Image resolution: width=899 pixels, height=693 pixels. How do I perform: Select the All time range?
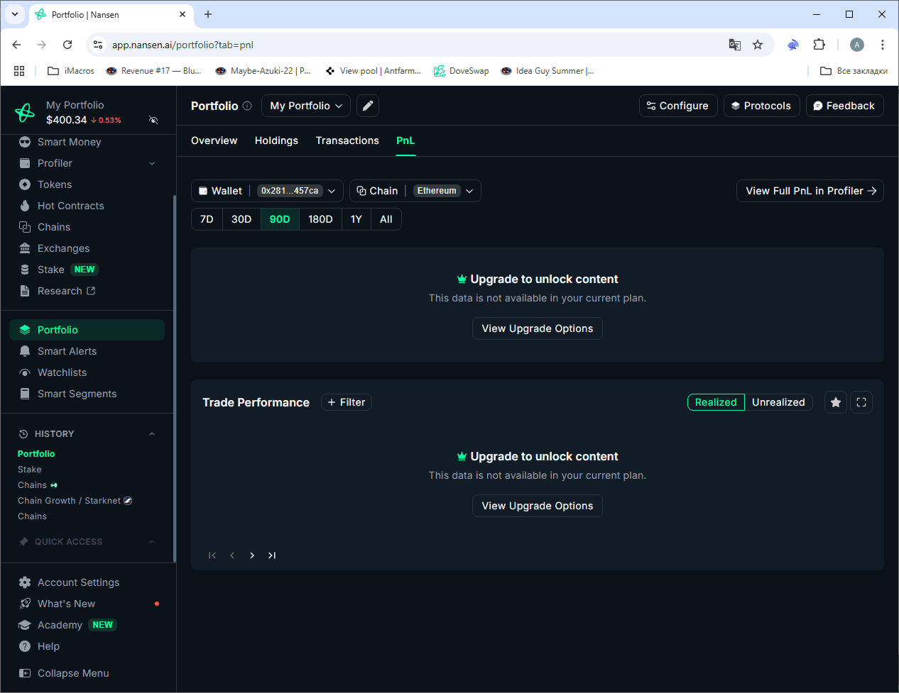pos(386,219)
